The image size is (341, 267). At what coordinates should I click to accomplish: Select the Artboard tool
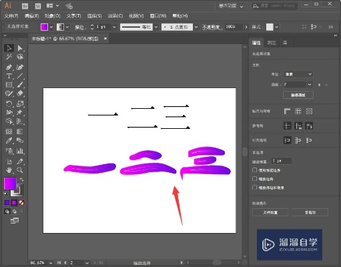[9, 162]
